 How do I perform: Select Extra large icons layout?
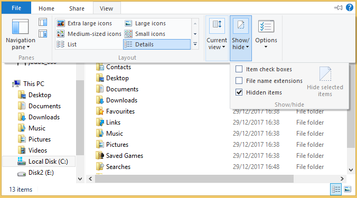[84, 23]
